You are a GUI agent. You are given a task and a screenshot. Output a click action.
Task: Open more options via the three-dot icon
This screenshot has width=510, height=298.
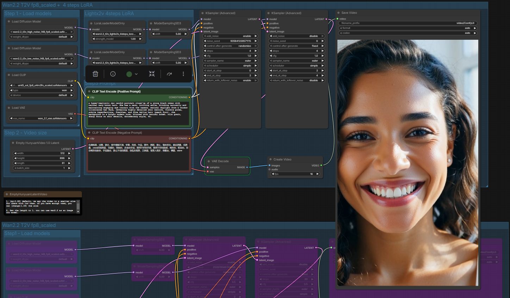[183, 74]
